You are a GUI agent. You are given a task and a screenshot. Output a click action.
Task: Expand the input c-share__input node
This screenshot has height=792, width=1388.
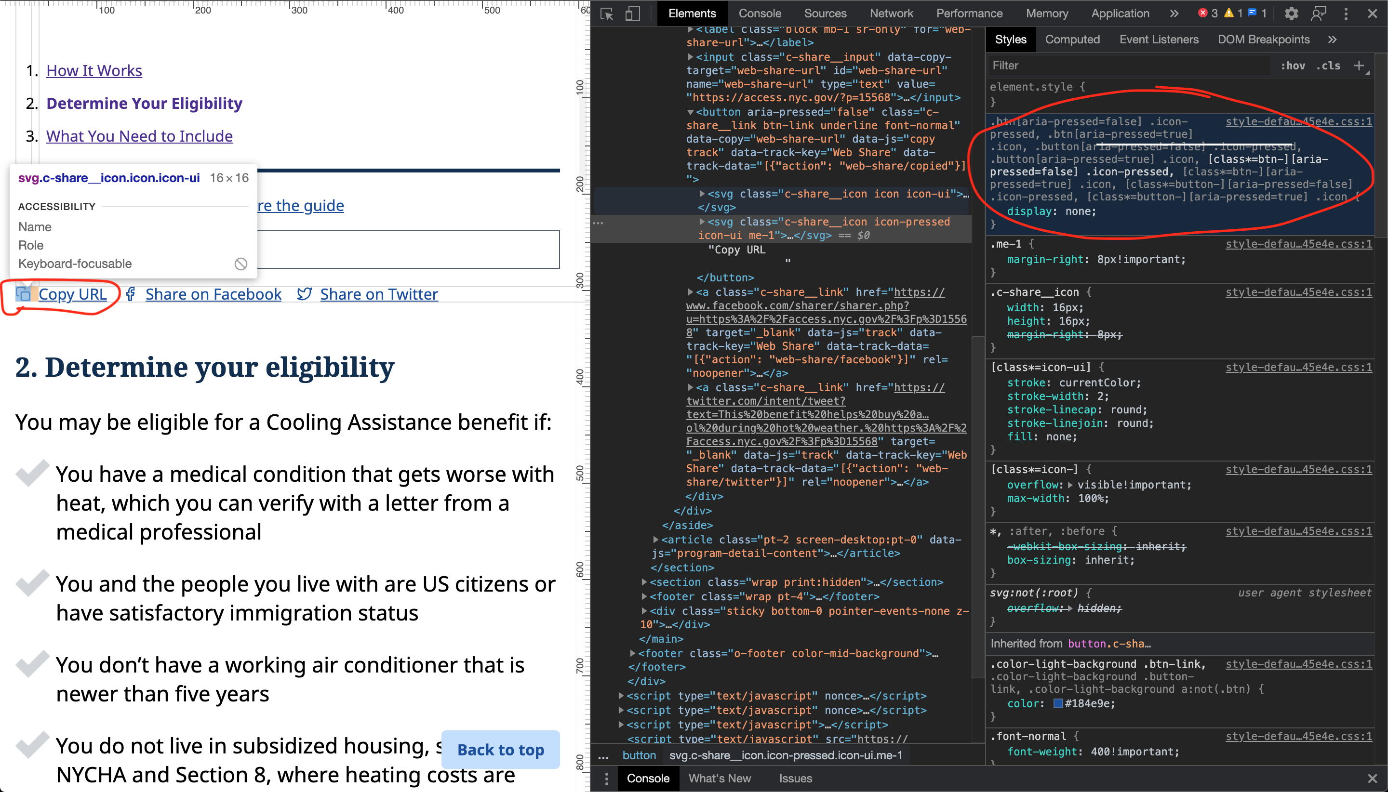[690, 57]
